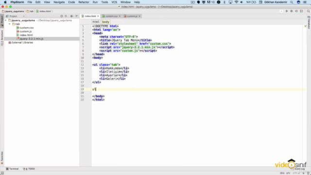Click the Scroll from Source target icon
The width and height of the screenshot is (311, 175).
point(62,16)
